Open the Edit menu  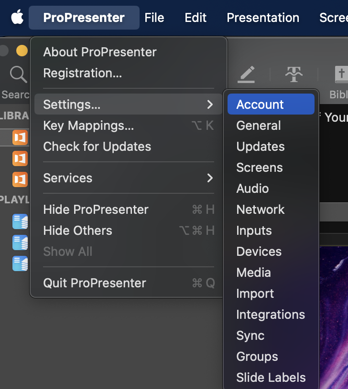coord(196,18)
